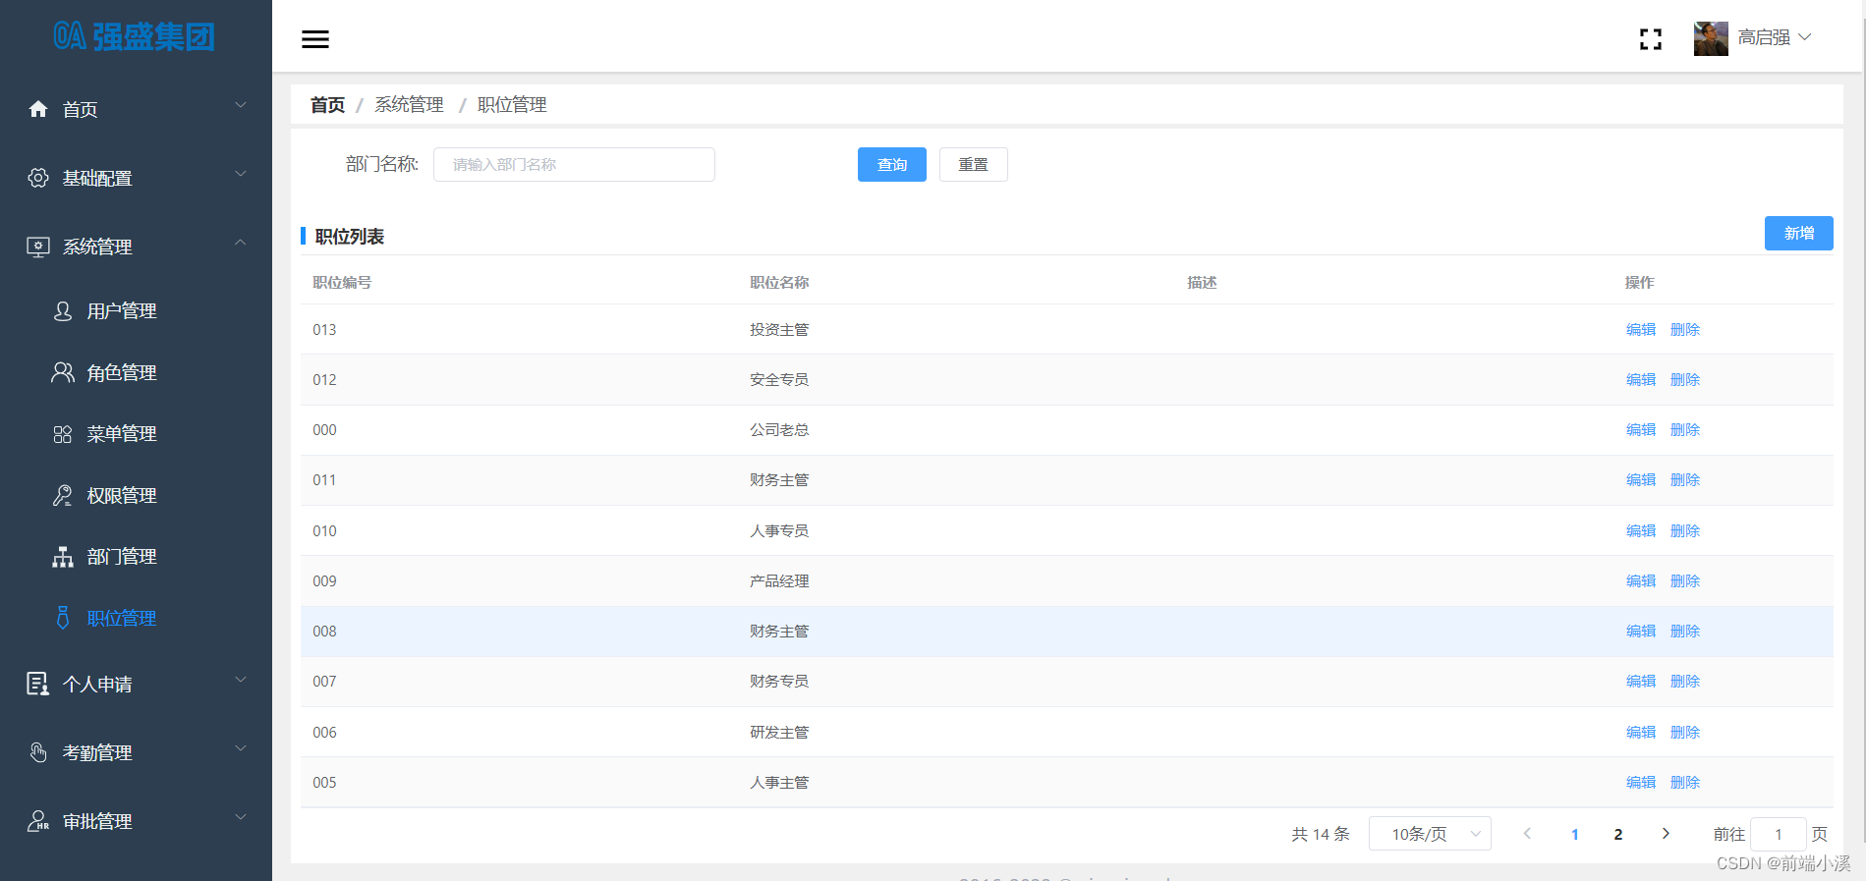Click the 公司老总 cell
This screenshot has height=881, width=1866.
(x=779, y=430)
